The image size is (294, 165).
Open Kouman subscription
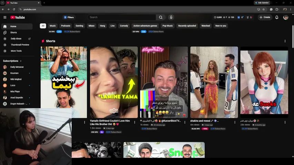pyautogui.click(x=17, y=73)
